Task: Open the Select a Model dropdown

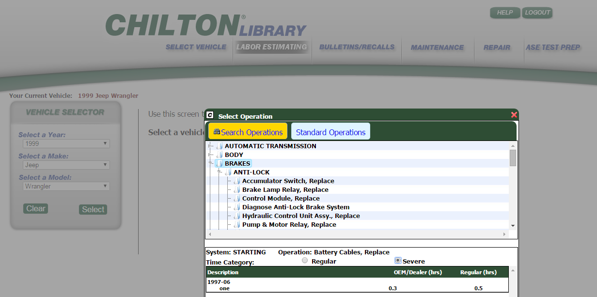Action: [66, 186]
